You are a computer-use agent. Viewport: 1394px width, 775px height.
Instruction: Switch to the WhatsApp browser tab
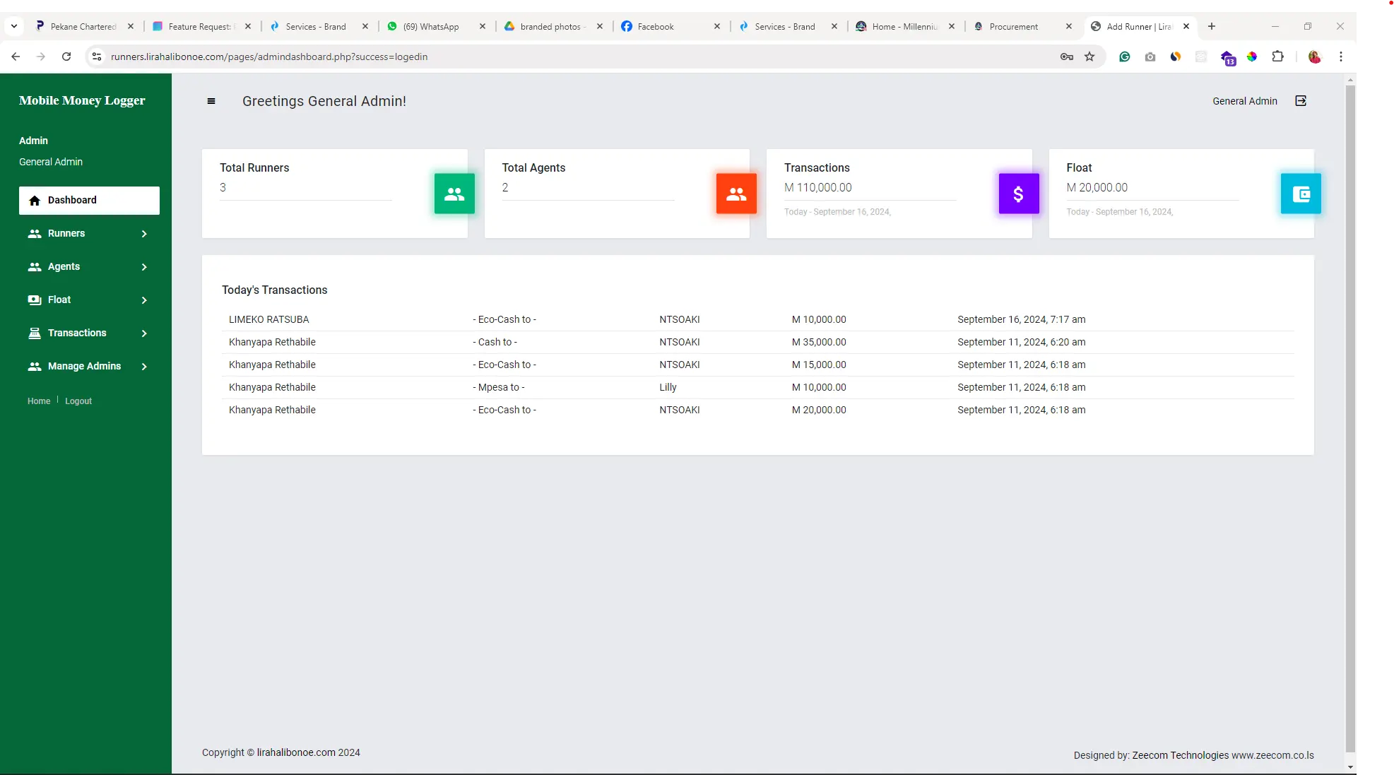[x=431, y=27]
